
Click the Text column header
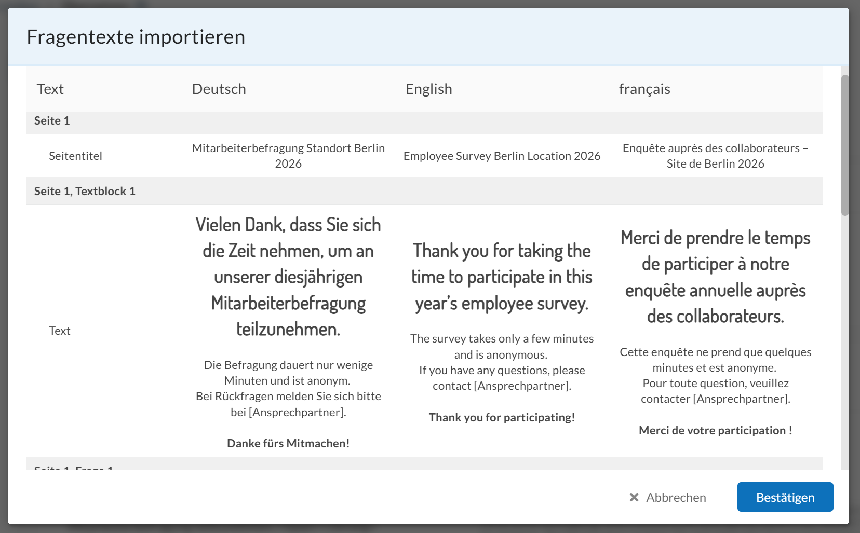point(50,89)
